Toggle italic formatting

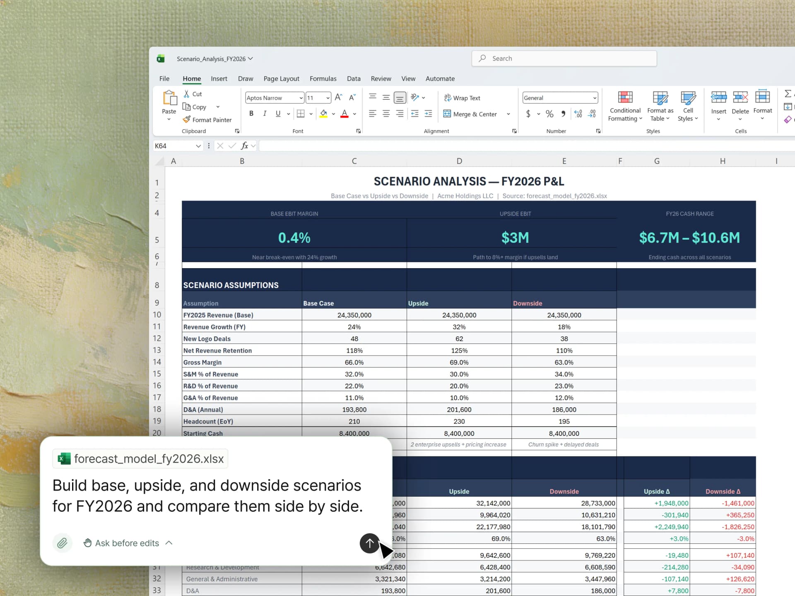point(265,113)
